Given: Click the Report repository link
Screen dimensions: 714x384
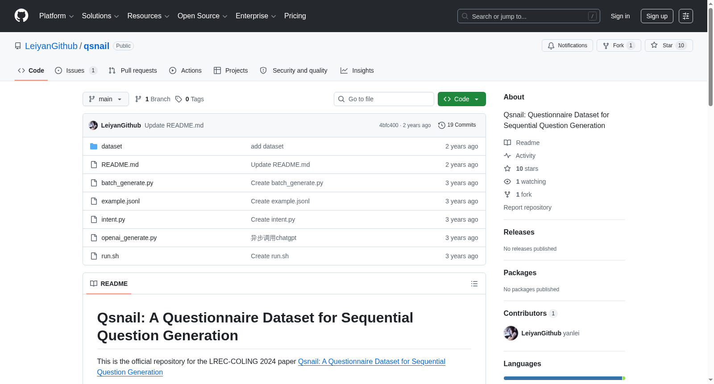Looking at the screenshot, I should 527,207.
